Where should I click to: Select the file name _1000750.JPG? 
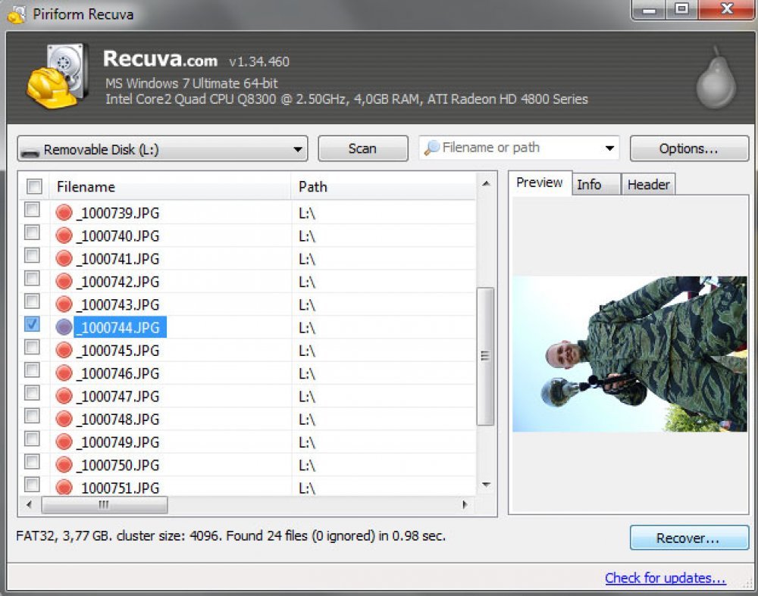click(x=118, y=465)
